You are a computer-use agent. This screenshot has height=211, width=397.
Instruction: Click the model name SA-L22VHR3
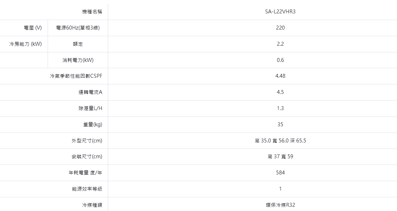pyautogui.click(x=280, y=12)
